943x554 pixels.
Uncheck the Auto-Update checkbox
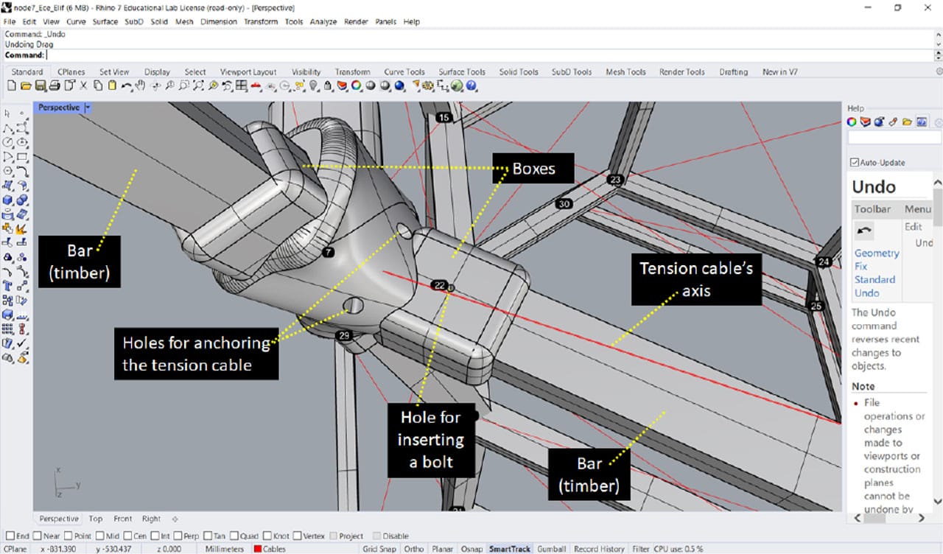[x=854, y=162]
